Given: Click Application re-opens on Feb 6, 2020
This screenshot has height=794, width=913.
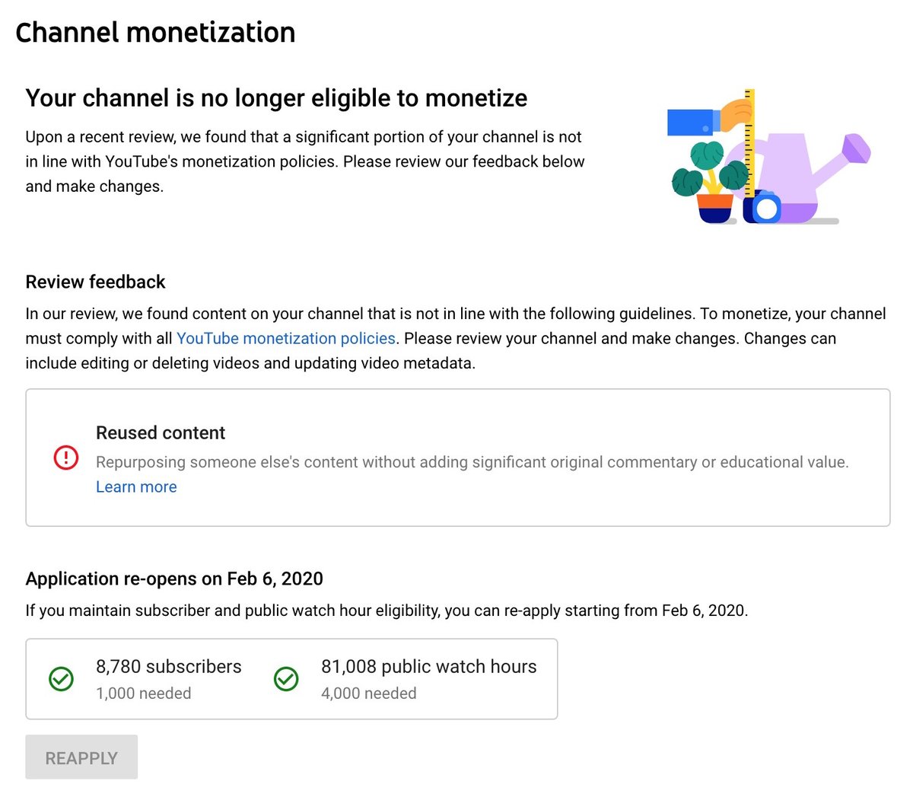Looking at the screenshot, I should coord(174,579).
